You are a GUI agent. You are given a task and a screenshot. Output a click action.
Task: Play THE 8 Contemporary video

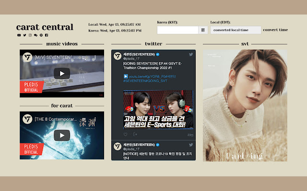[62, 135]
